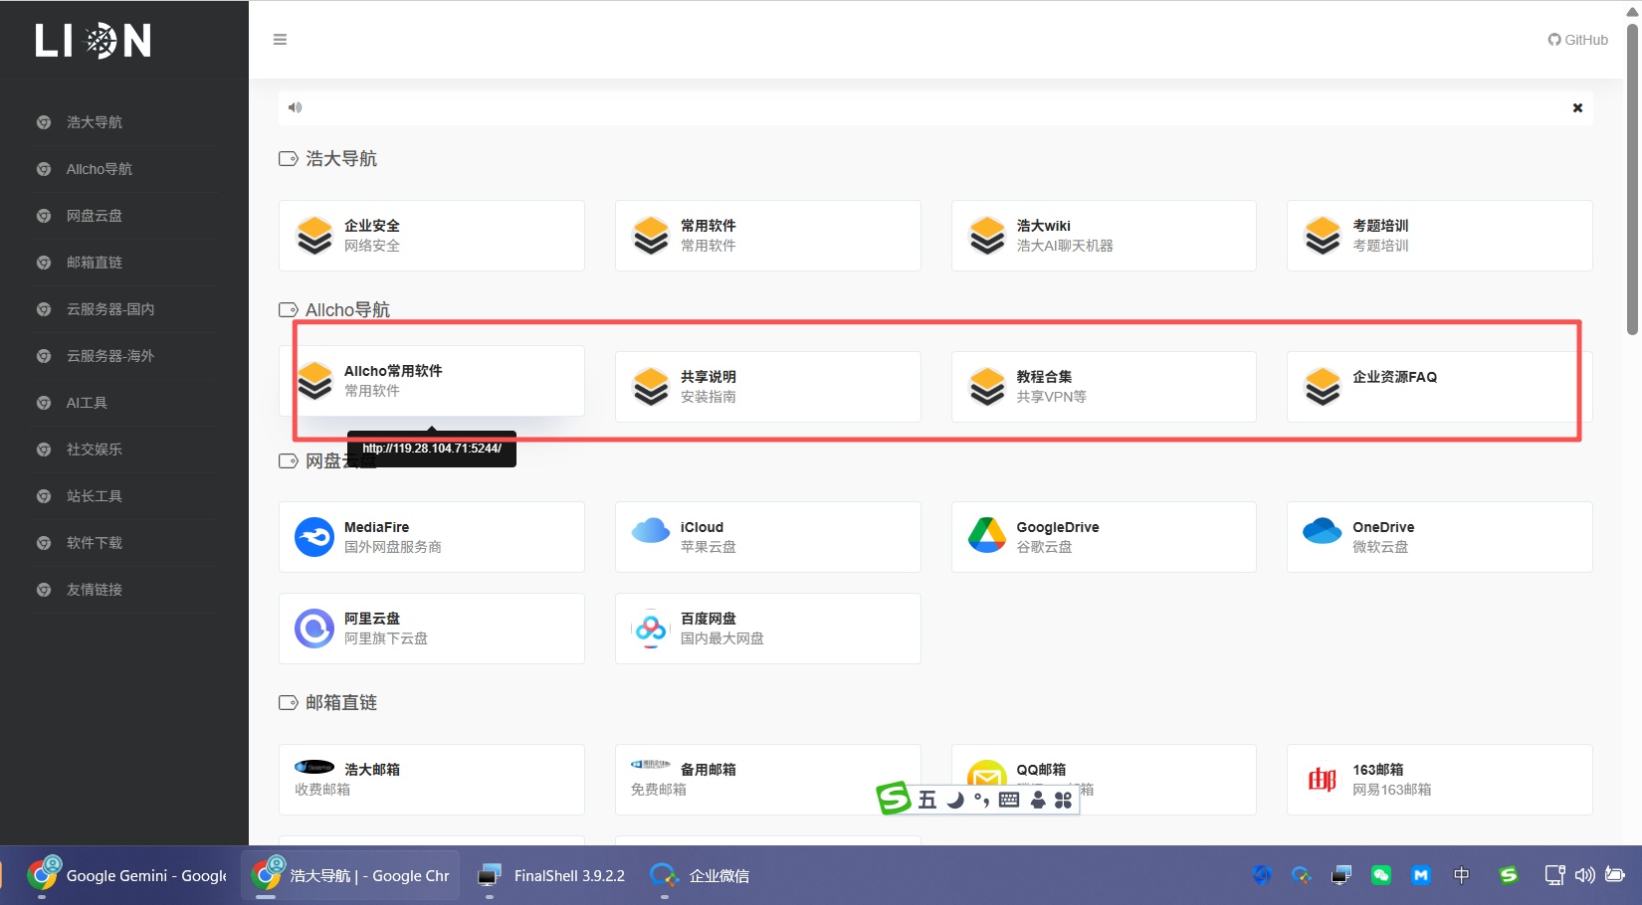Open Sogou toolbox icon
This screenshot has height=905, width=1642.
(1063, 800)
